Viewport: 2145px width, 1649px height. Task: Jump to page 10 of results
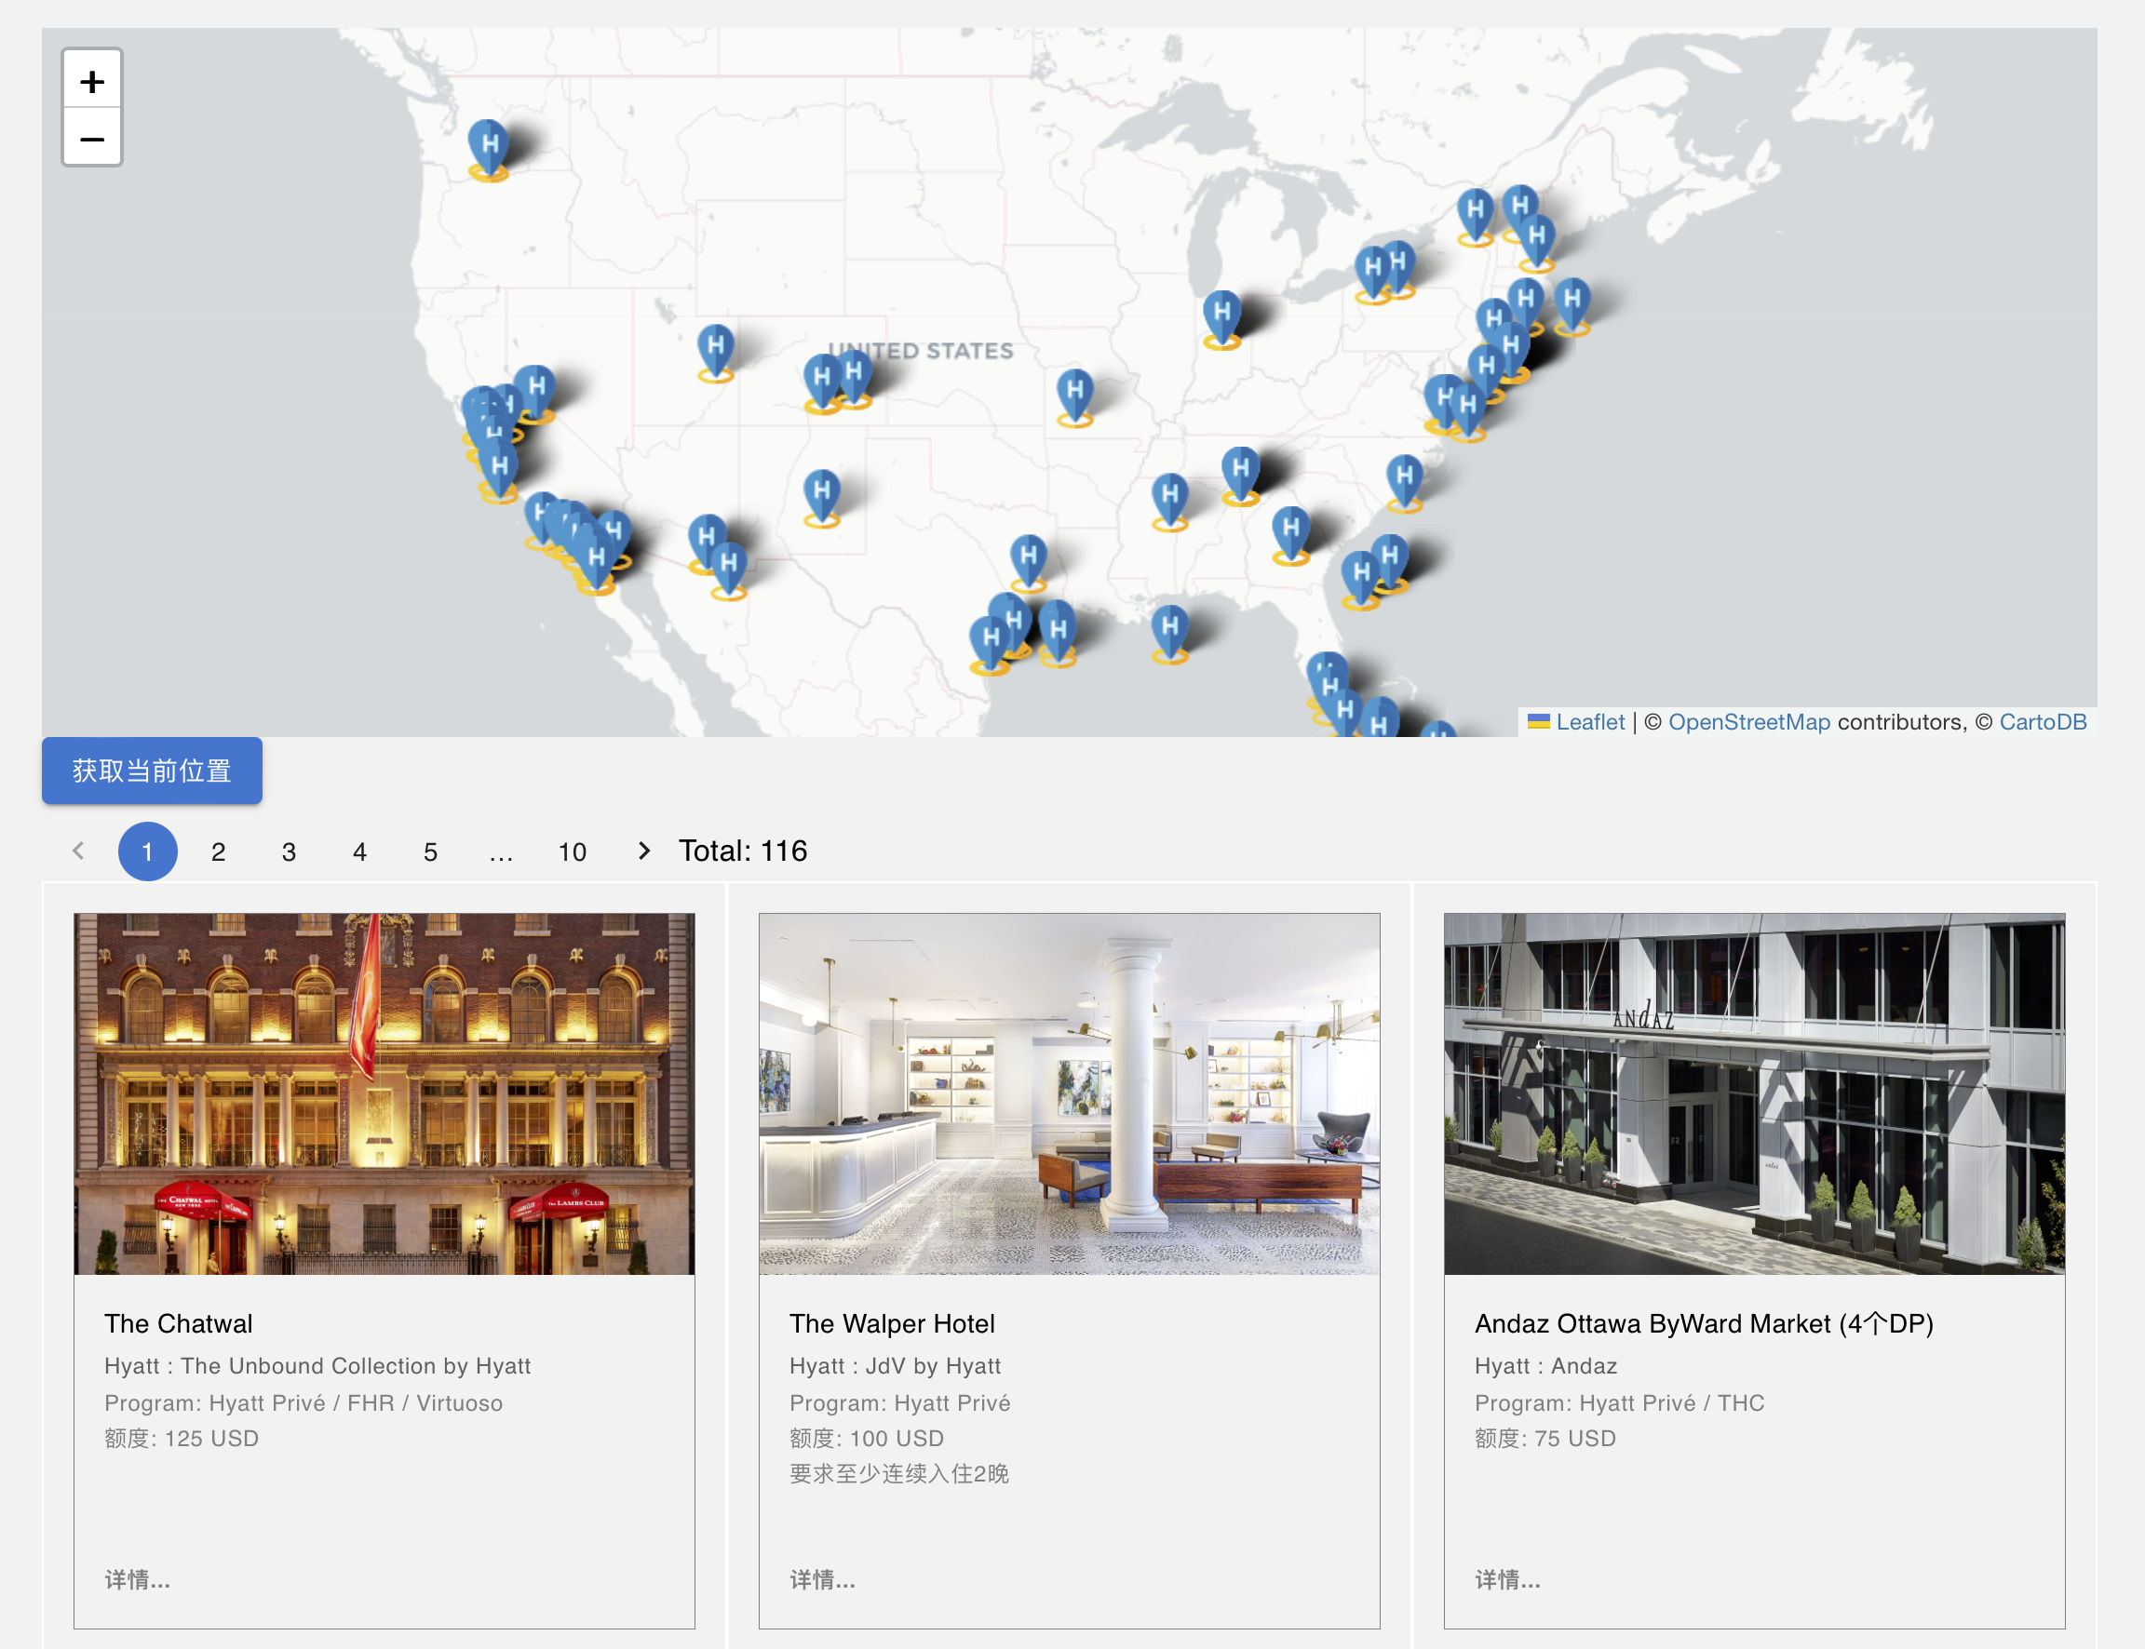click(573, 852)
